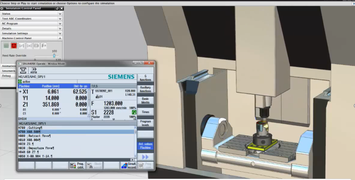Click the spindle override scale bar
This screenshot has width=355, height=180.
point(114,119)
